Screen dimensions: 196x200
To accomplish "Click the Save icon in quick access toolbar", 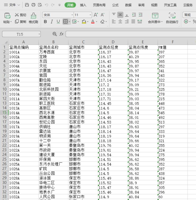I will (27, 5).
